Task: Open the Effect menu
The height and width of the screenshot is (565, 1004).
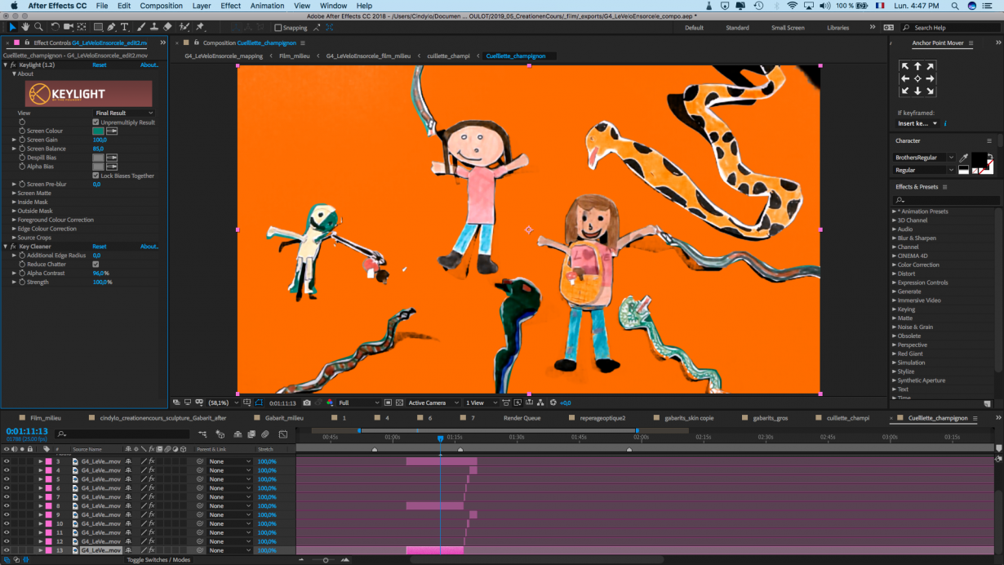Action: point(231,6)
